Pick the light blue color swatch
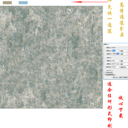 click(x=23, y=3)
